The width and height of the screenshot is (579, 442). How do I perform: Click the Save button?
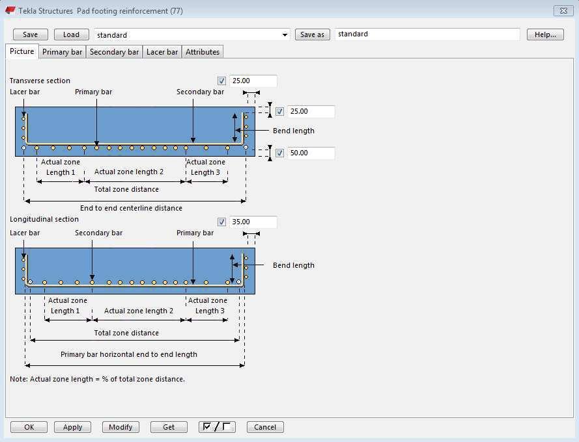[30, 34]
